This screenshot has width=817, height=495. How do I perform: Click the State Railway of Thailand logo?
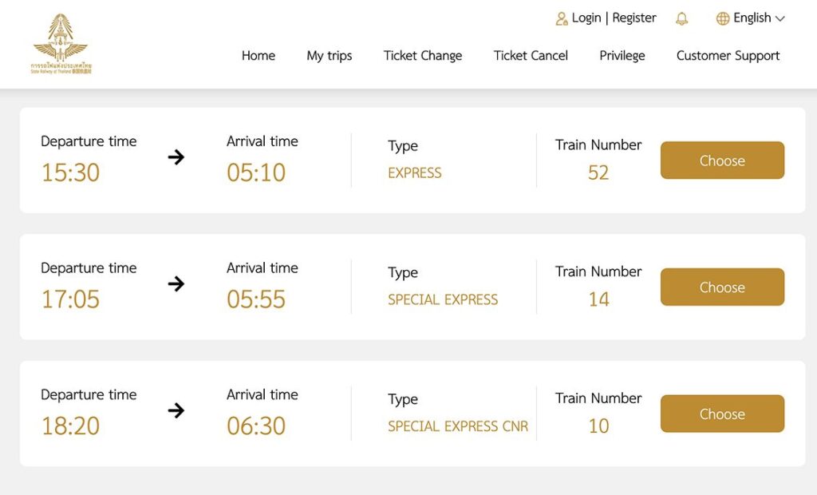click(x=61, y=43)
